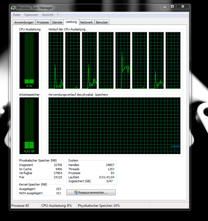Click the Laufzeit value 0:01:41:04
The width and height of the screenshot is (208, 221).
click(107, 177)
